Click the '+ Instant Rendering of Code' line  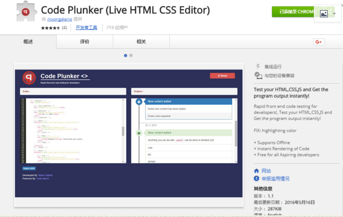[281, 149]
